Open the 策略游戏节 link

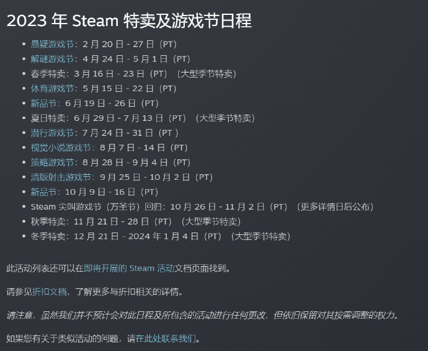(x=52, y=162)
